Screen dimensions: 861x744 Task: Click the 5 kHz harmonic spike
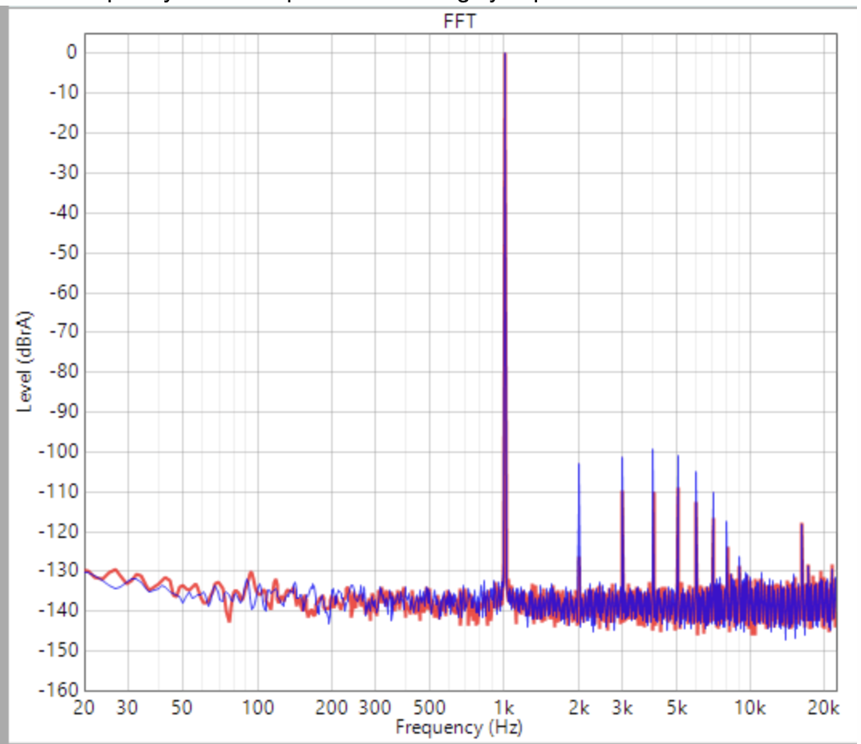[x=678, y=522]
